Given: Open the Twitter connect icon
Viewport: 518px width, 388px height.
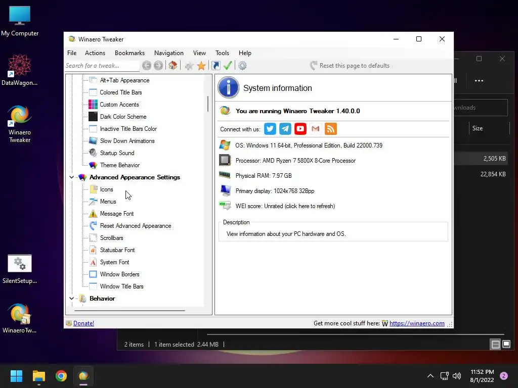Looking at the screenshot, I should 270,129.
